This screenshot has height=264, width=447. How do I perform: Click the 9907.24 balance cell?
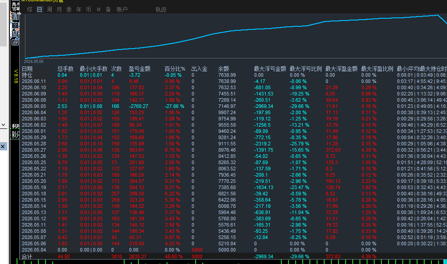coord(227,112)
